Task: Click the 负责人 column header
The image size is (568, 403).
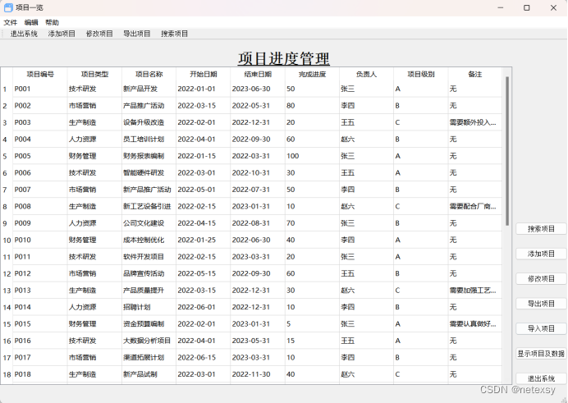Action: (367, 74)
